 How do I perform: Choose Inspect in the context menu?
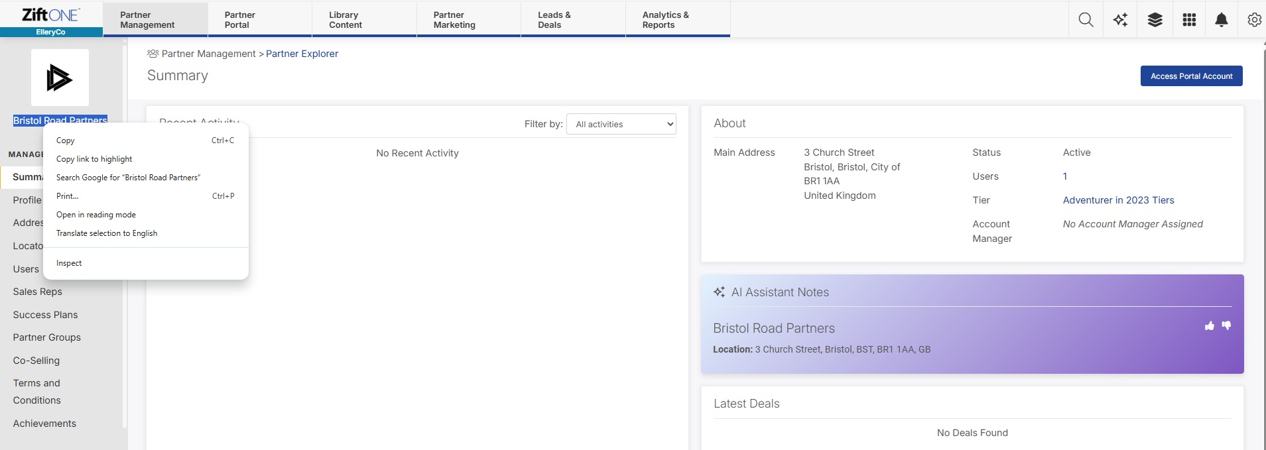(145, 263)
